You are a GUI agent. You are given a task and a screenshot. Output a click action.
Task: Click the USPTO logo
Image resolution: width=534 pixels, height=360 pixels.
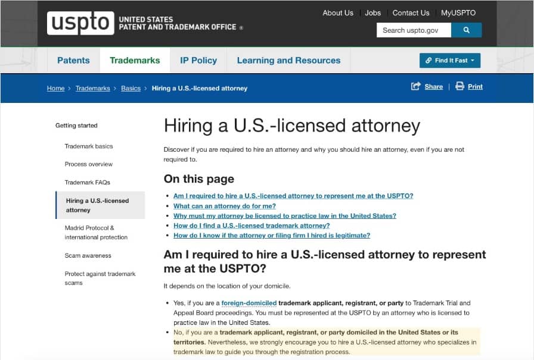(x=80, y=23)
